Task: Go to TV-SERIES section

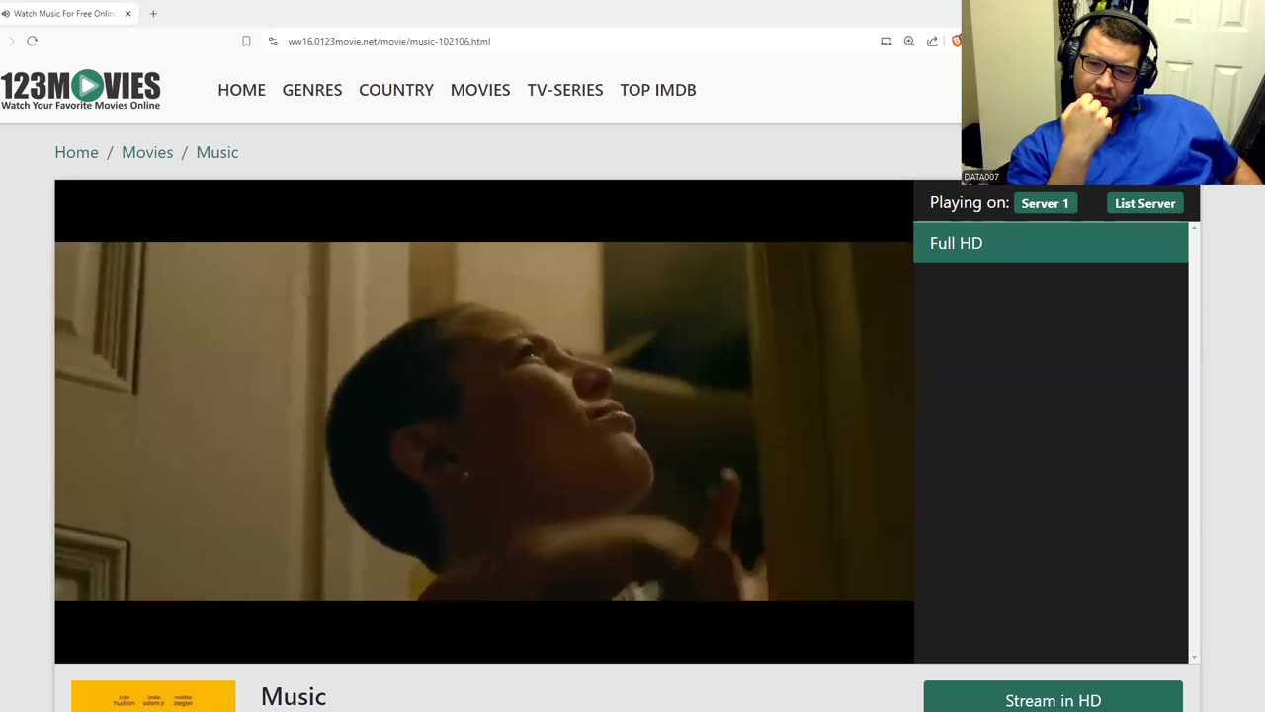Action: [x=565, y=90]
